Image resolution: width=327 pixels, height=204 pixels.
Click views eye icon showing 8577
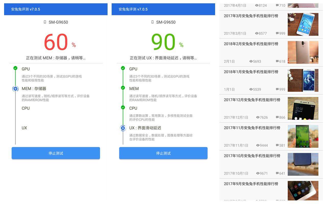pos(257,33)
